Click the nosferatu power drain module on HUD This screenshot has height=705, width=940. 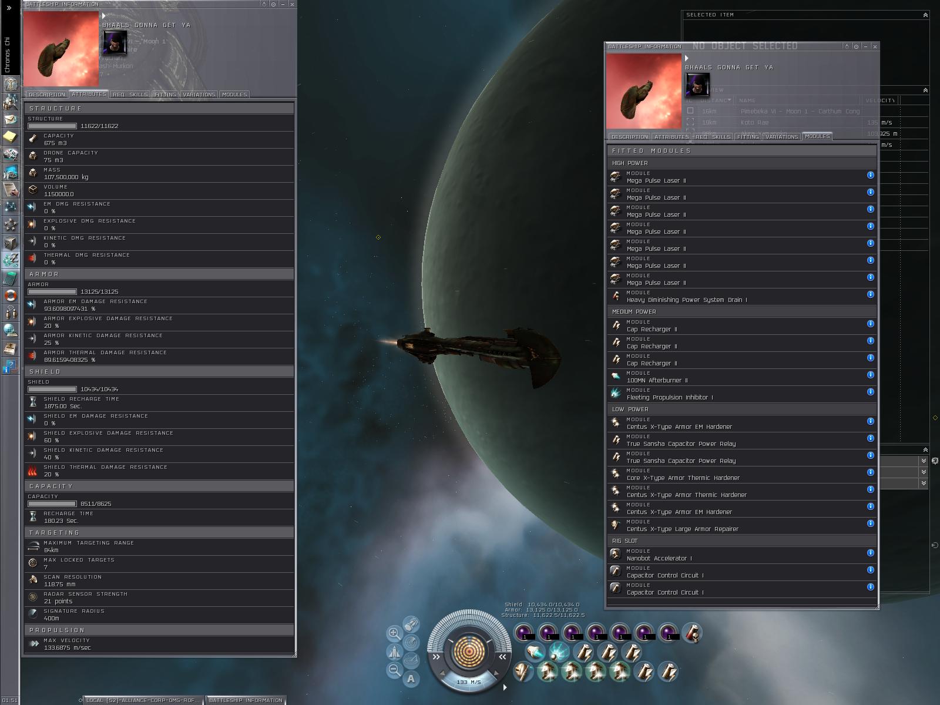(x=693, y=633)
